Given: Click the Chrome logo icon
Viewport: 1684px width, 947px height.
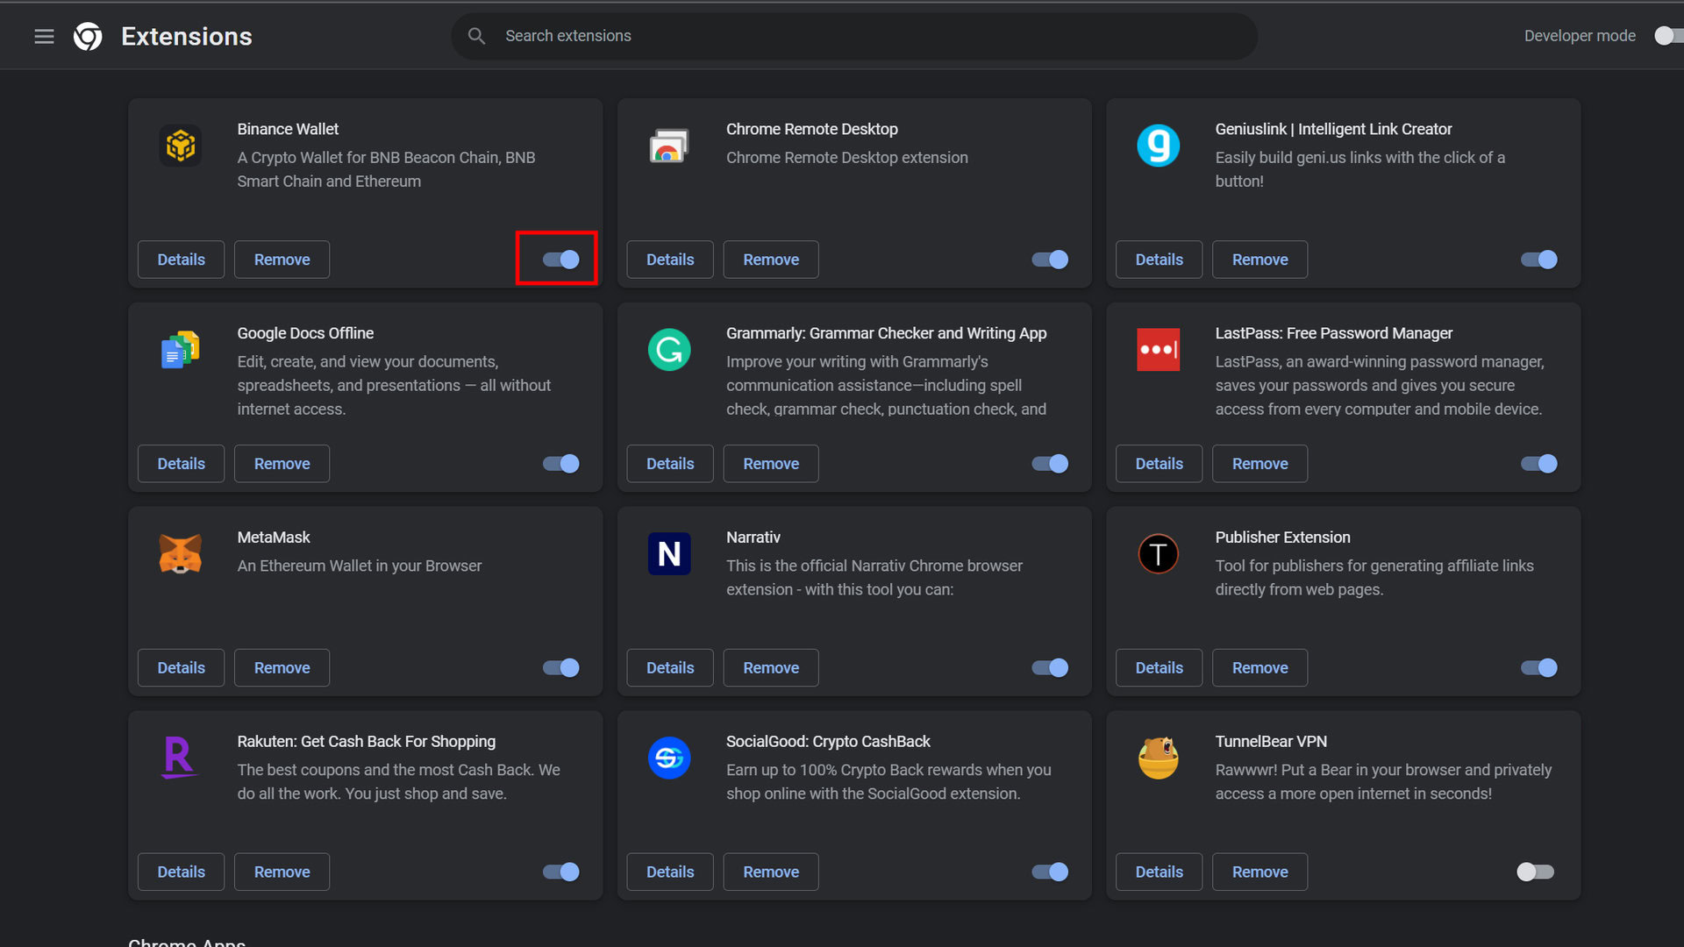Looking at the screenshot, I should pyautogui.click(x=88, y=36).
